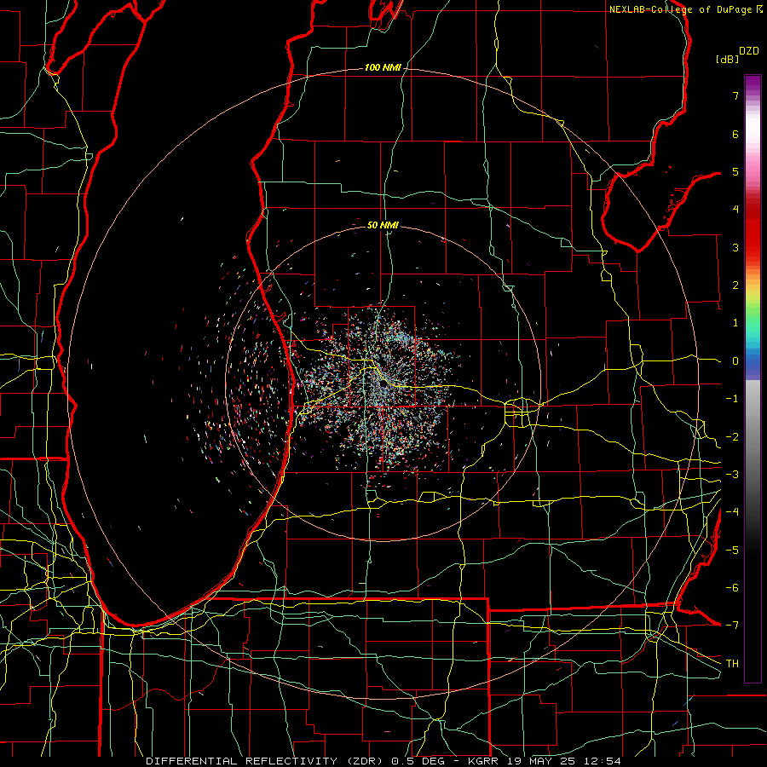Click the 3 value on the color scale
Image resolution: width=767 pixels, height=767 pixels.
[x=735, y=247]
